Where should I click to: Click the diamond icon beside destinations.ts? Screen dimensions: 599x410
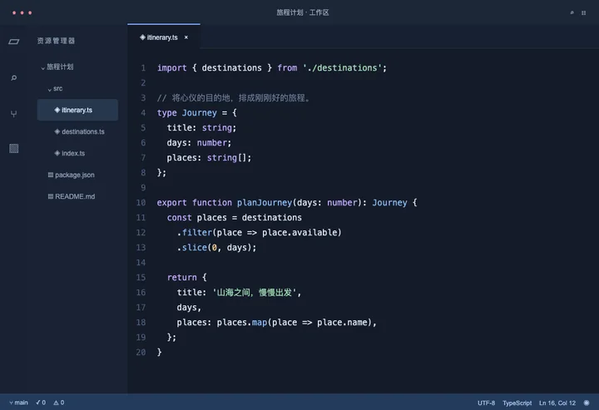click(57, 131)
